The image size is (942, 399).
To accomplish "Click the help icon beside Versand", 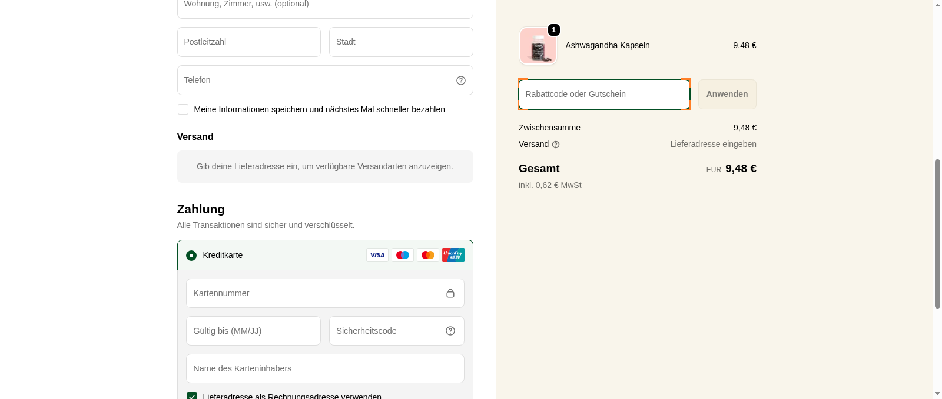I will point(556,144).
